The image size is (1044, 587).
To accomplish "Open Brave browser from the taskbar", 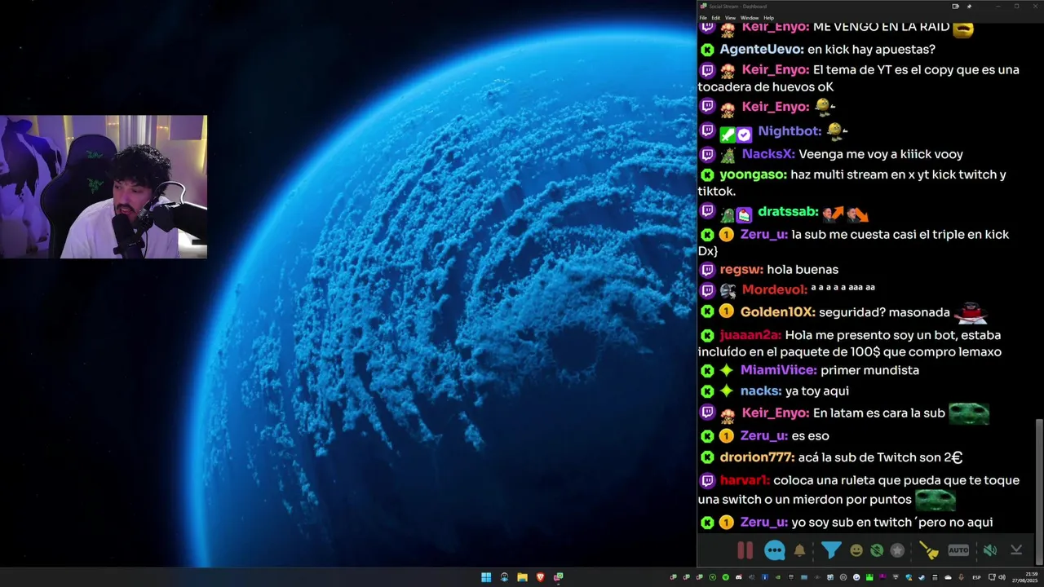I will (540, 577).
